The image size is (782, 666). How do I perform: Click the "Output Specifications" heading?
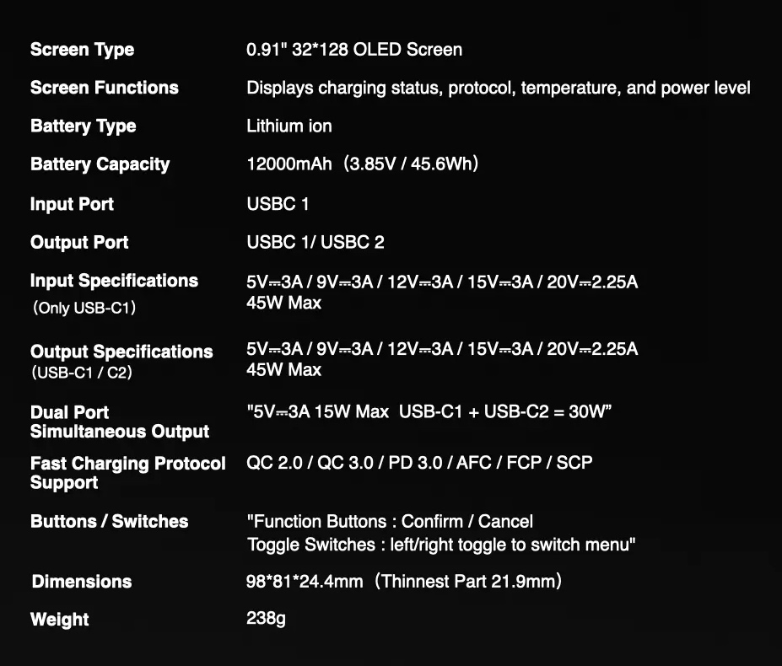(x=121, y=352)
